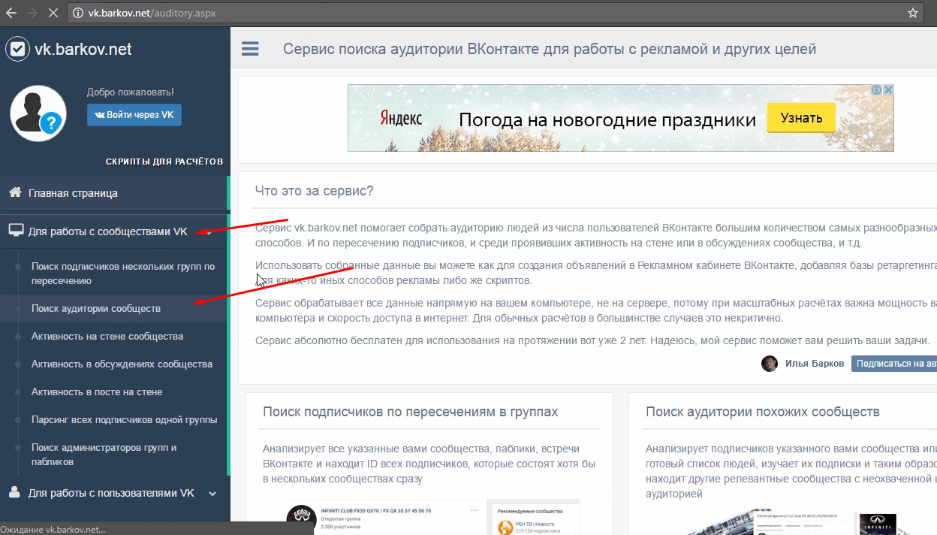Click the browser back arrow
Viewport: 937px width, 535px height.
[x=11, y=13]
